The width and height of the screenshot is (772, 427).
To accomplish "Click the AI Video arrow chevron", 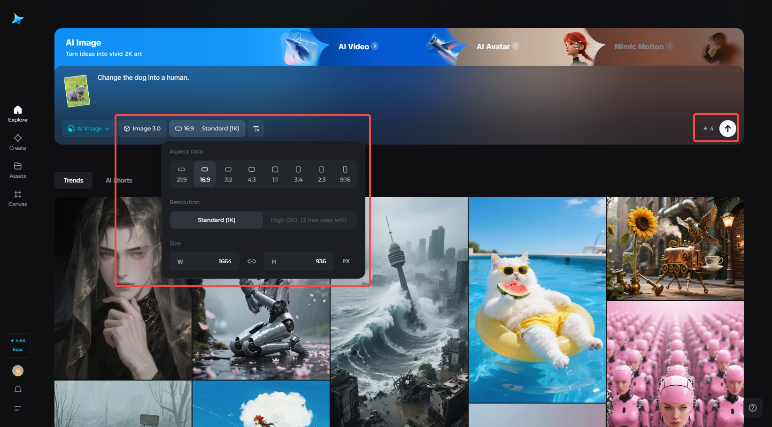I will point(375,46).
